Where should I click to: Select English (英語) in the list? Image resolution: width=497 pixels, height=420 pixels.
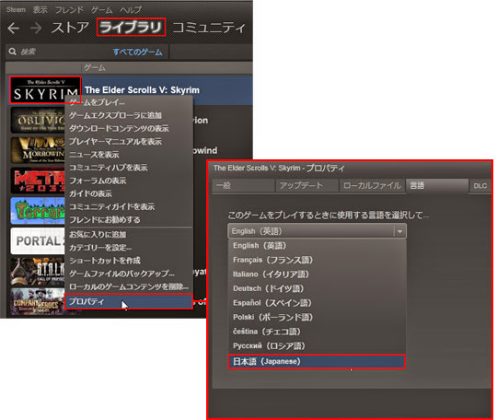[x=317, y=246]
